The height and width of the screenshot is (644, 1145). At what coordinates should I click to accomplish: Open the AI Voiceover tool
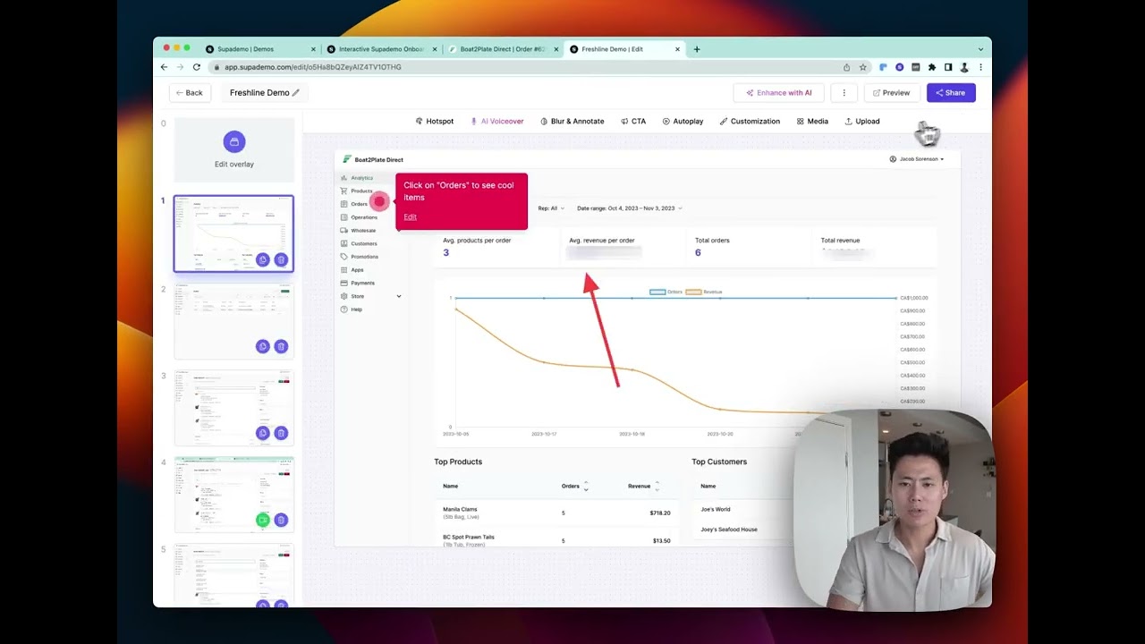click(x=497, y=121)
